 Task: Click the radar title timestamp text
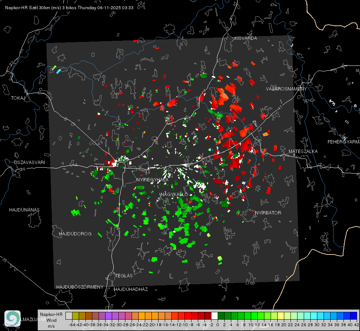click(x=69, y=8)
